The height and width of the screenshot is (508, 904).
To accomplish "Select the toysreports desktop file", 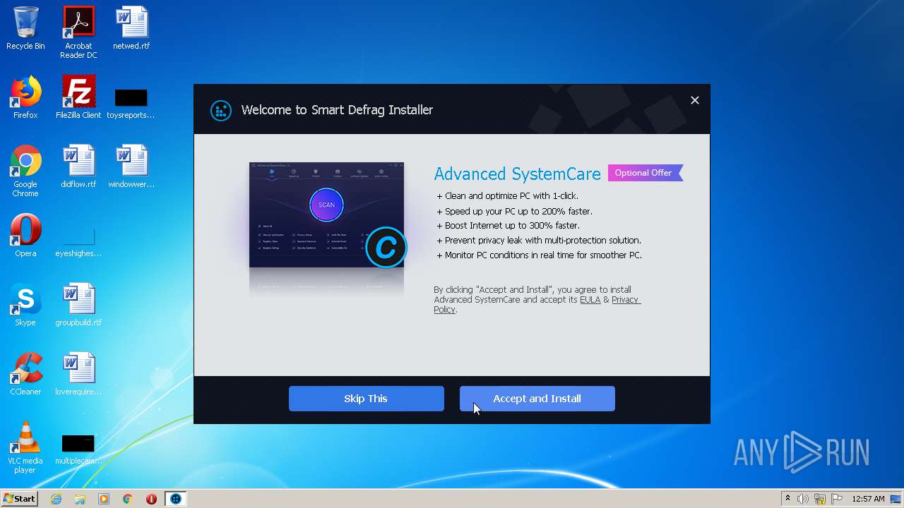I will point(131,104).
